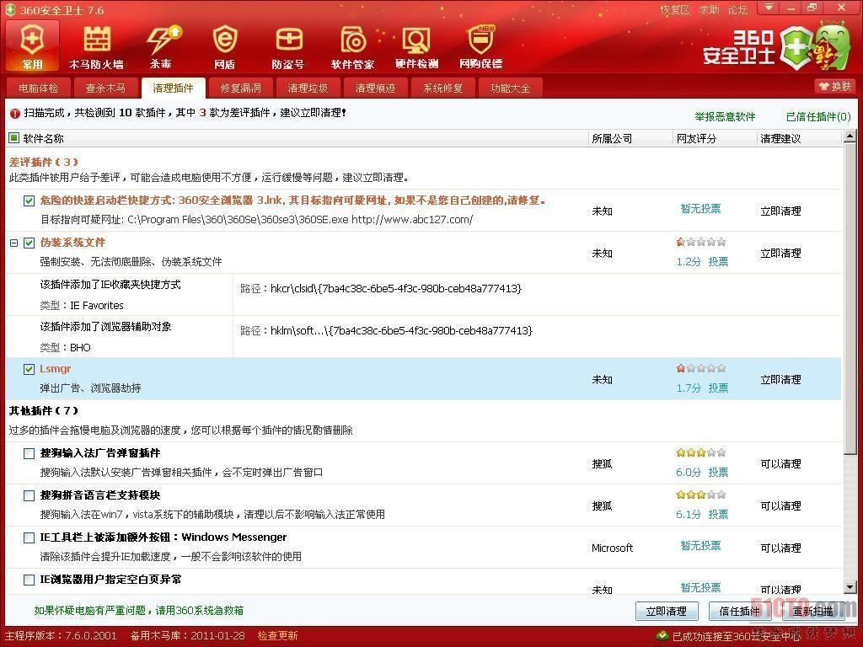The image size is (863, 647).
Task: Open the 硬件检测 hardware detection icon
Action: (x=416, y=46)
